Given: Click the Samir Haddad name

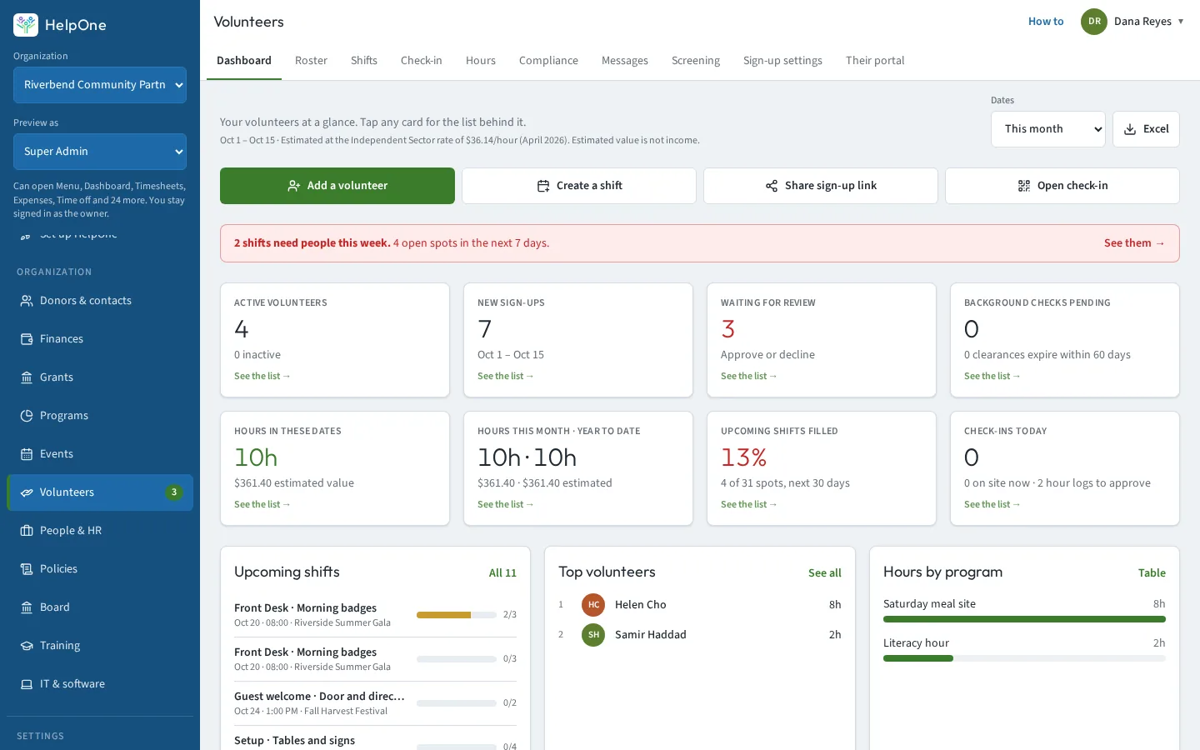Looking at the screenshot, I should pos(651,635).
